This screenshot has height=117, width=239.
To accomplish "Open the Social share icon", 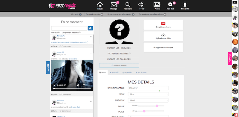I will click(x=141, y=4).
